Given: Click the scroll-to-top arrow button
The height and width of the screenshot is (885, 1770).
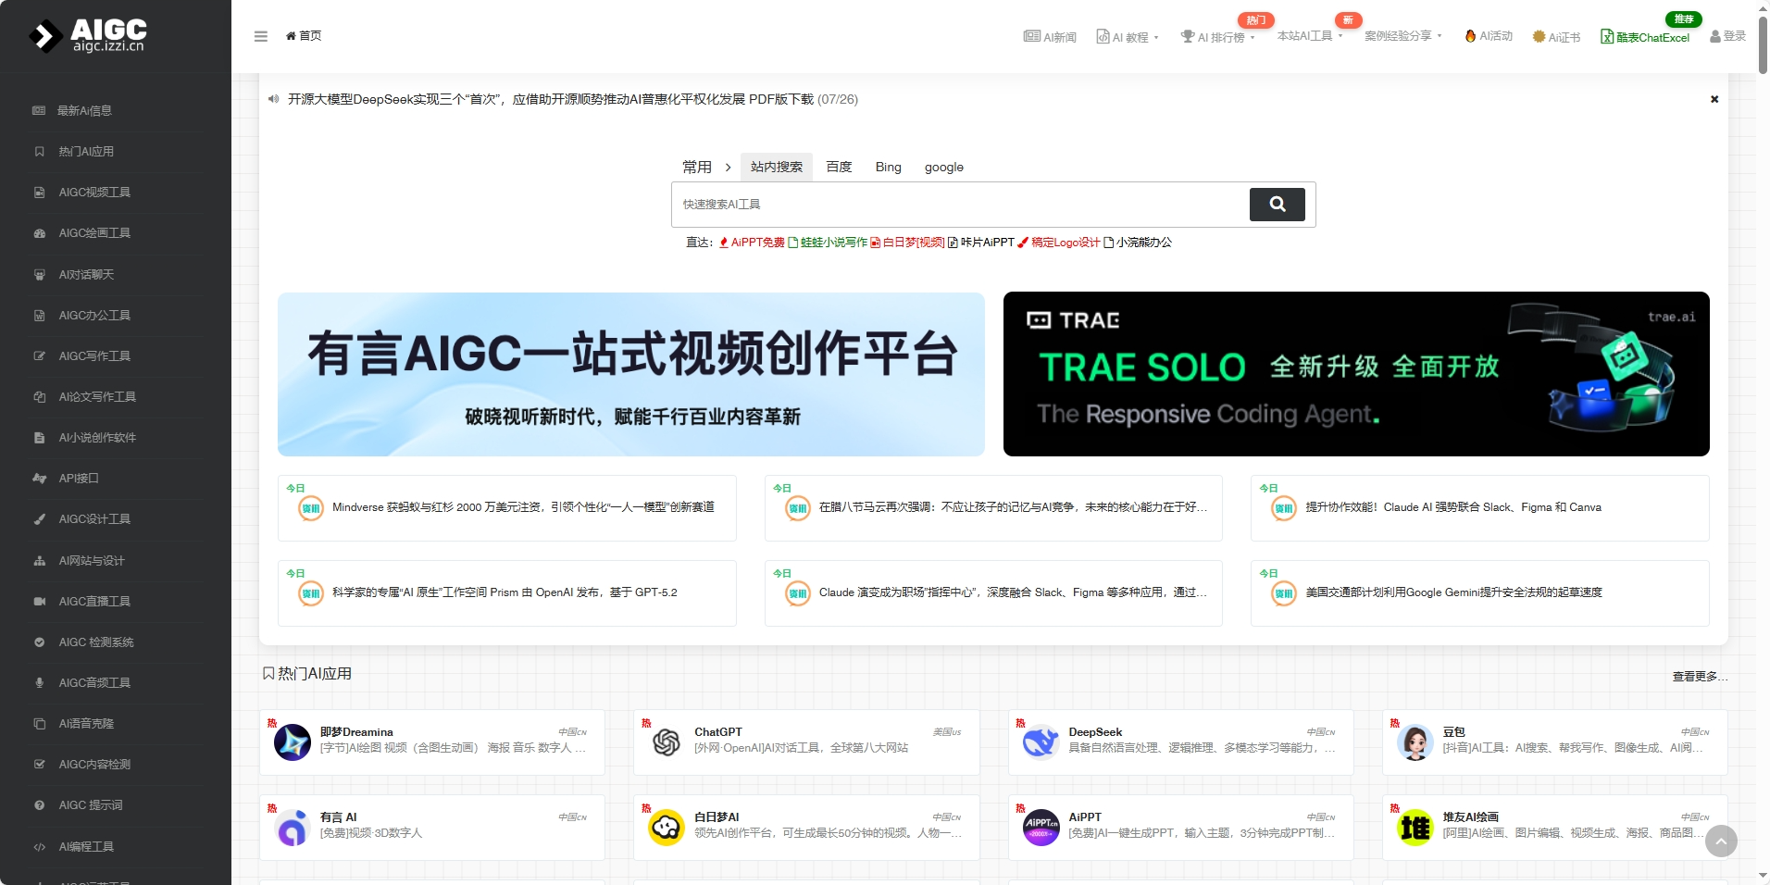Looking at the screenshot, I should tap(1721, 841).
